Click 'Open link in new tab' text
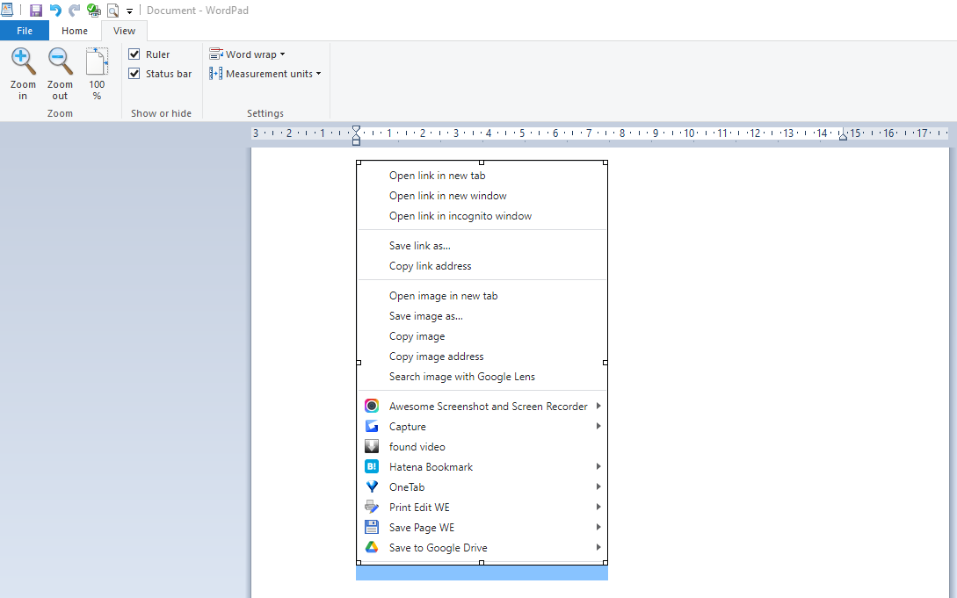The height and width of the screenshot is (598, 957). (x=437, y=176)
